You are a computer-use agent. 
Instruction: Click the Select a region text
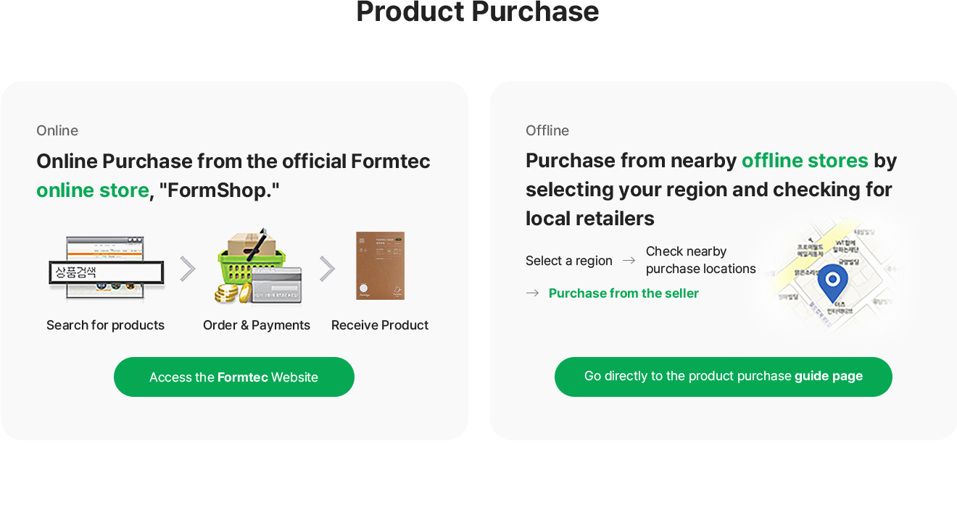click(569, 261)
